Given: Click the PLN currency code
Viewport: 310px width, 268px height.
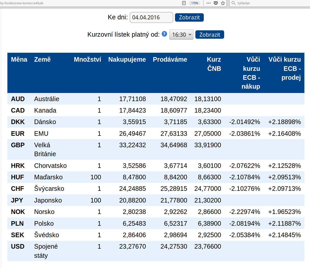Looking at the screenshot, I should click(x=17, y=223).
